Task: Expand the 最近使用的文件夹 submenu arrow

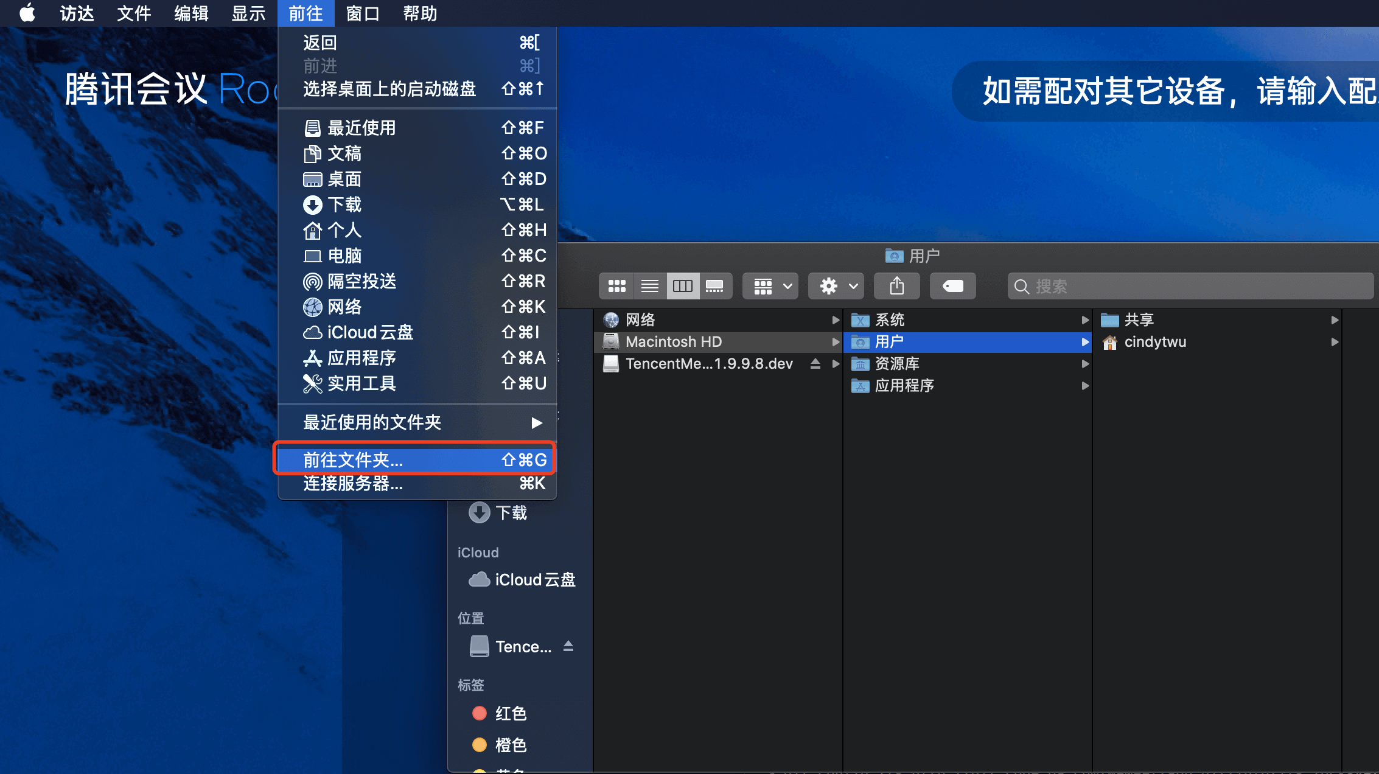Action: (536, 422)
